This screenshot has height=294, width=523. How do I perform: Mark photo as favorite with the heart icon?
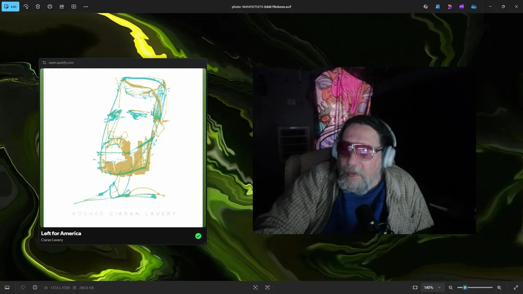[x=23, y=287]
